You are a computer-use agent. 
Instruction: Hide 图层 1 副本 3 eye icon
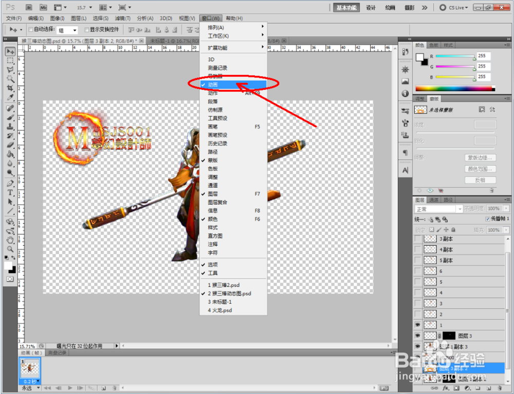(417, 347)
